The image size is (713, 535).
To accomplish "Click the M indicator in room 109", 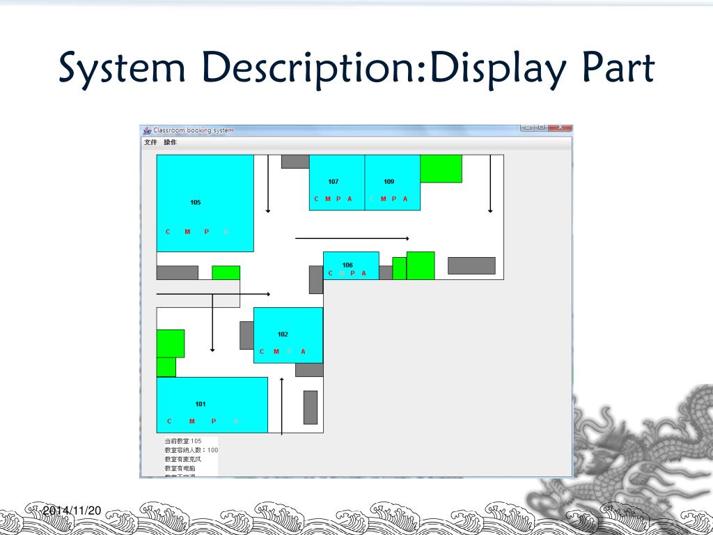I will click(384, 199).
